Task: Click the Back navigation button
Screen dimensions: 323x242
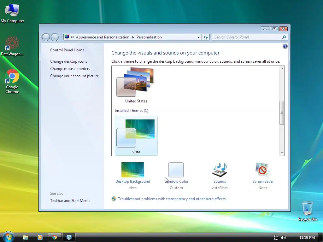Action: (46, 37)
